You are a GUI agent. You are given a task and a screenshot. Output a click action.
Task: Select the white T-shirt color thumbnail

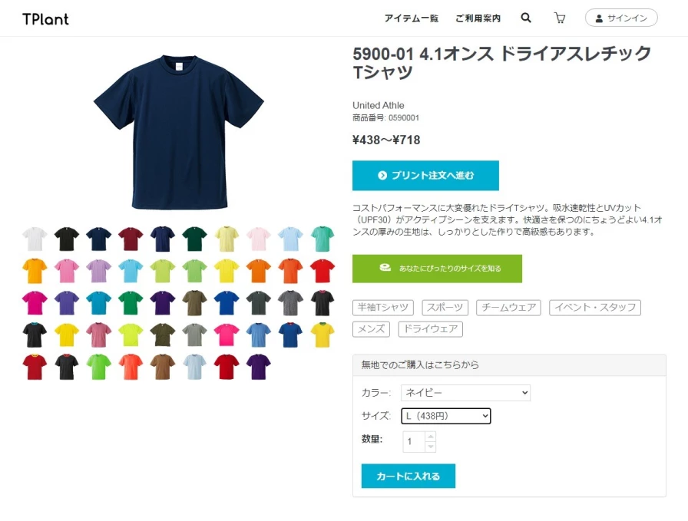(x=35, y=239)
